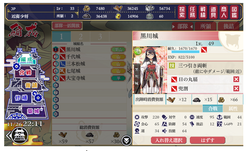Click the 入れ替え選択 swap button
Viewport: 246px width, 151px height.
click(169, 140)
